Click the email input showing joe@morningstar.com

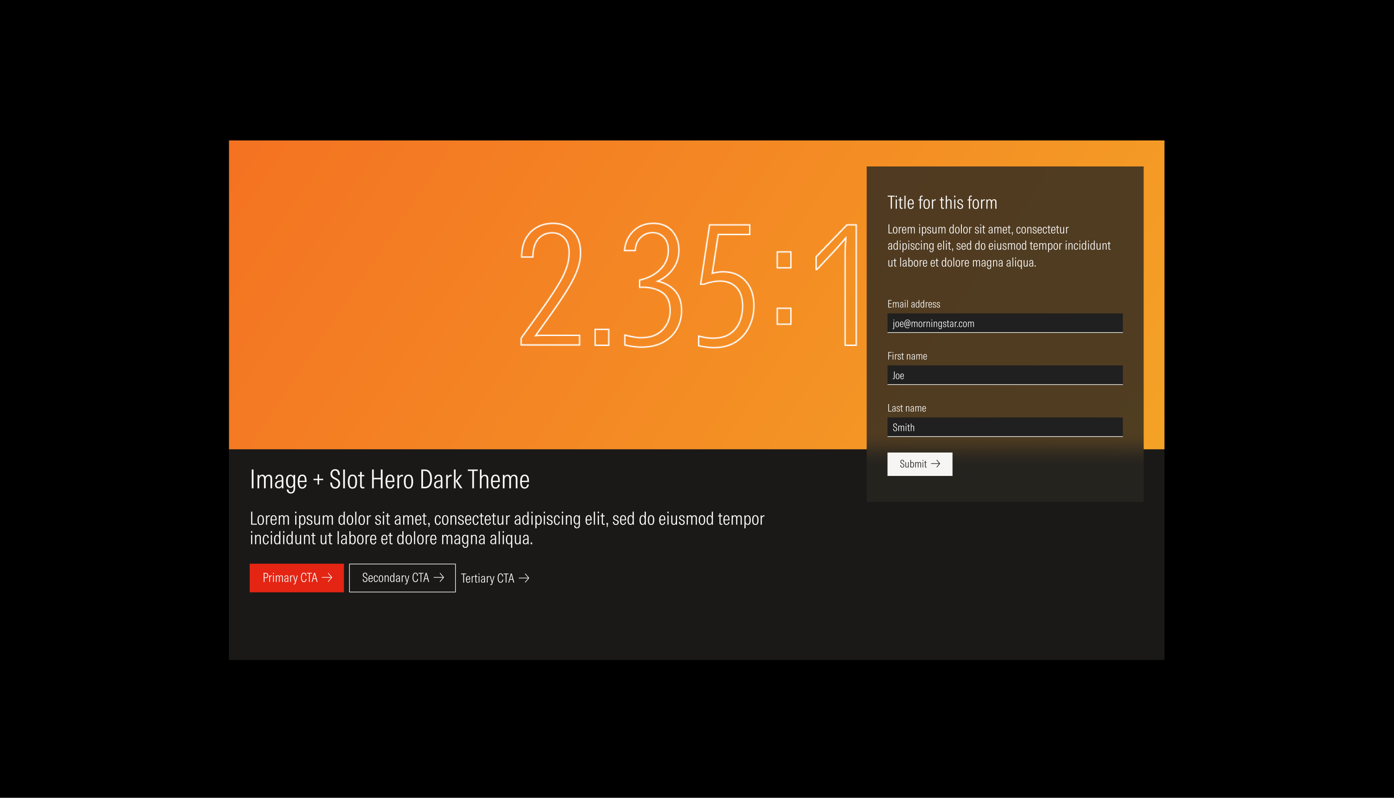click(1005, 323)
